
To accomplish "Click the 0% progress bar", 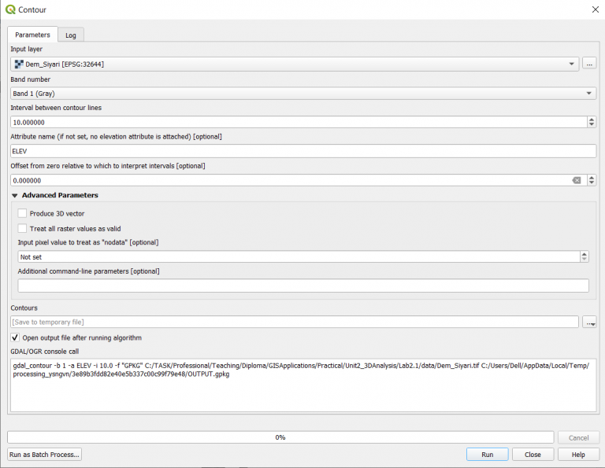I will [x=280, y=437].
